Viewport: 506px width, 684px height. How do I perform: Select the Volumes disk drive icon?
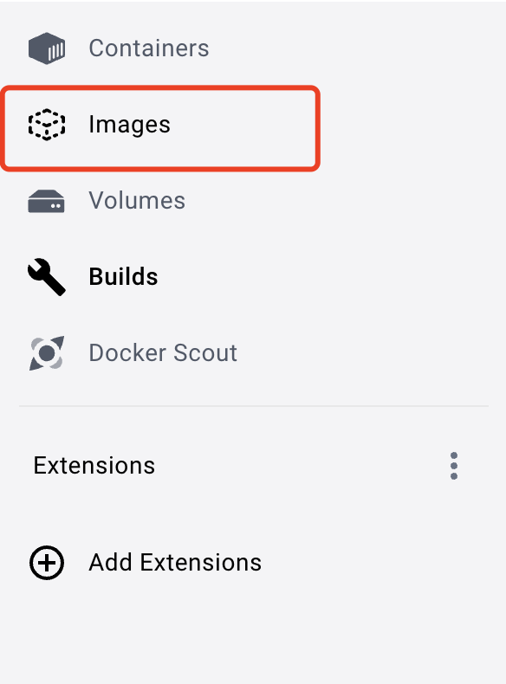(x=46, y=201)
